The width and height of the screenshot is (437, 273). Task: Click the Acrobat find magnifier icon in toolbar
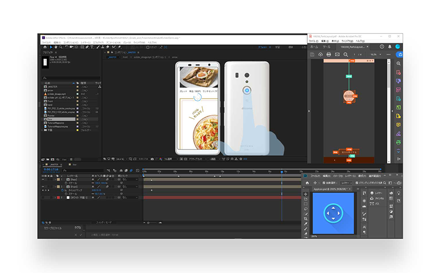click(x=346, y=54)
